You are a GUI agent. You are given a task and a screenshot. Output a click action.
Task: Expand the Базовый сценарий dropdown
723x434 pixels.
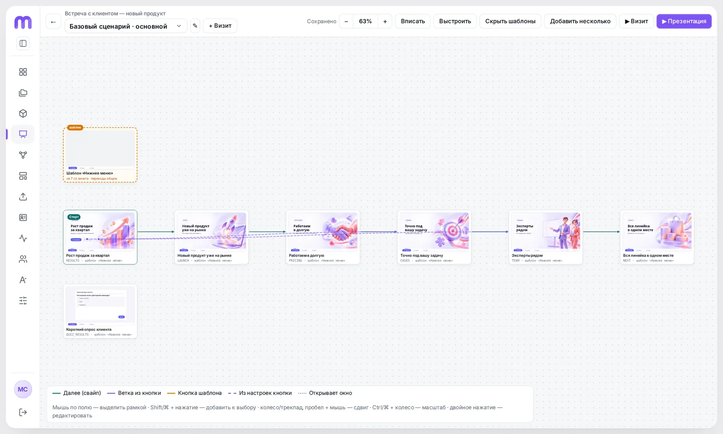(126, 26)
